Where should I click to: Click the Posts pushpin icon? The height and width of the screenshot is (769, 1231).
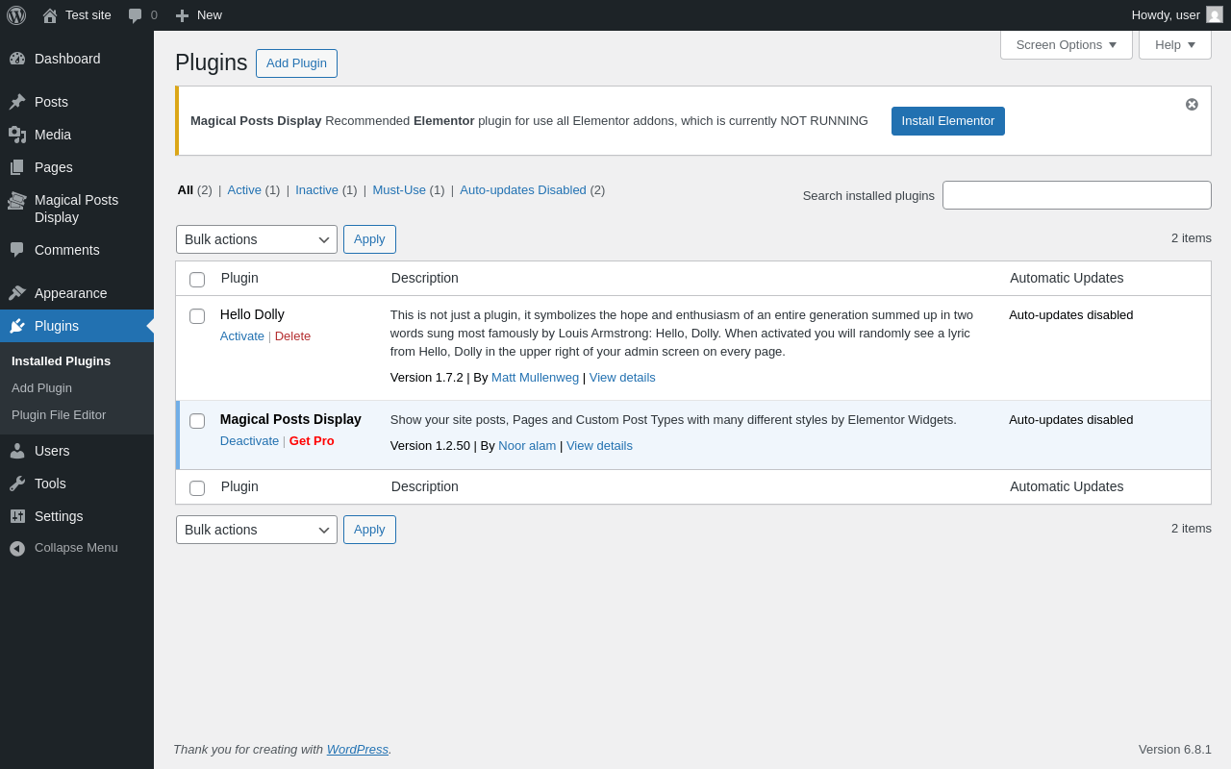point(17,102)
